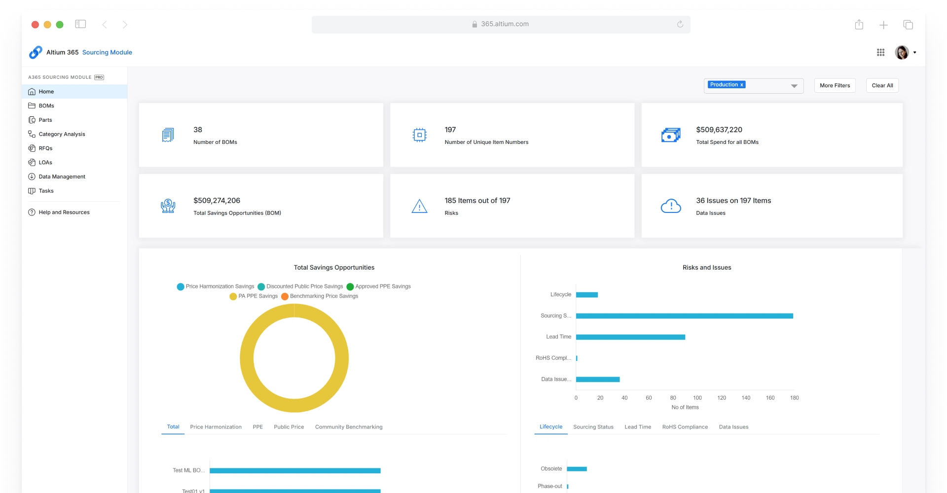Toggle Price Harmonization Savings legend item
Image resolution: width=947 pixels, height=493 pixels.
pos(216,286)
